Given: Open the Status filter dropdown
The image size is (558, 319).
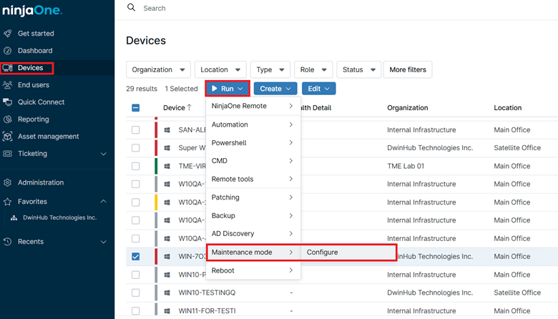Looking at the screenshot, I should pyautogui.click(x=358, y=69).
